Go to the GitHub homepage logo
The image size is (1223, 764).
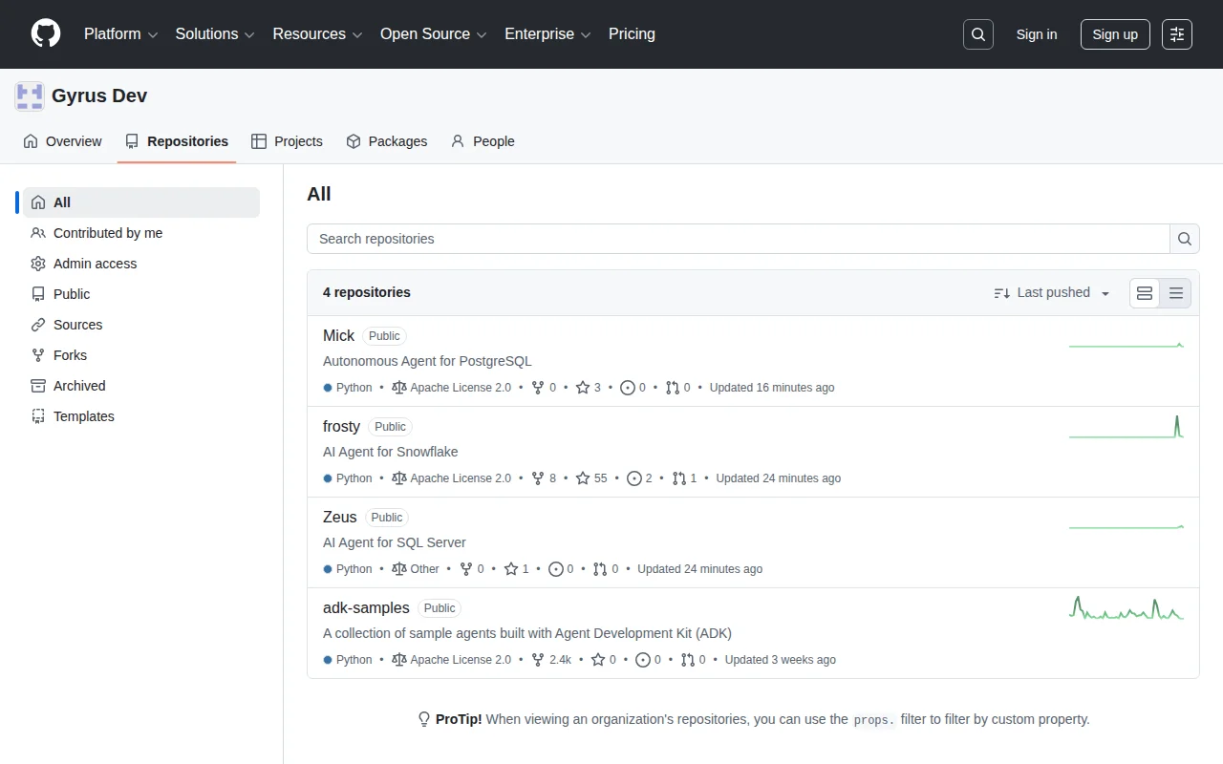pos(46,34)
